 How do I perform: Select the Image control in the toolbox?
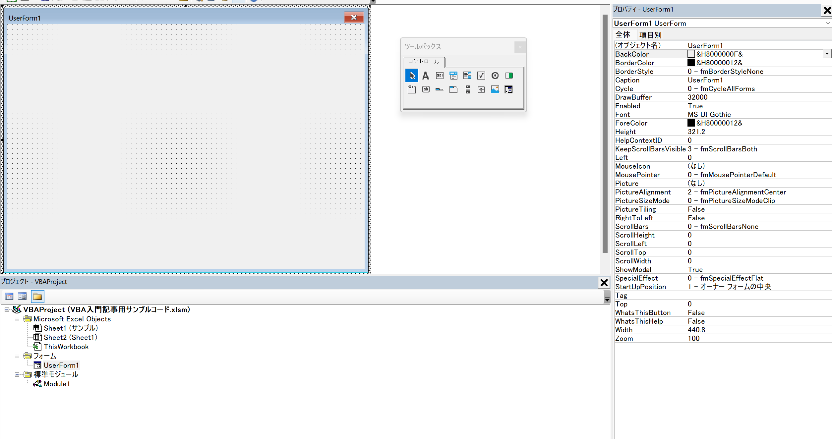tap(495, 89)
